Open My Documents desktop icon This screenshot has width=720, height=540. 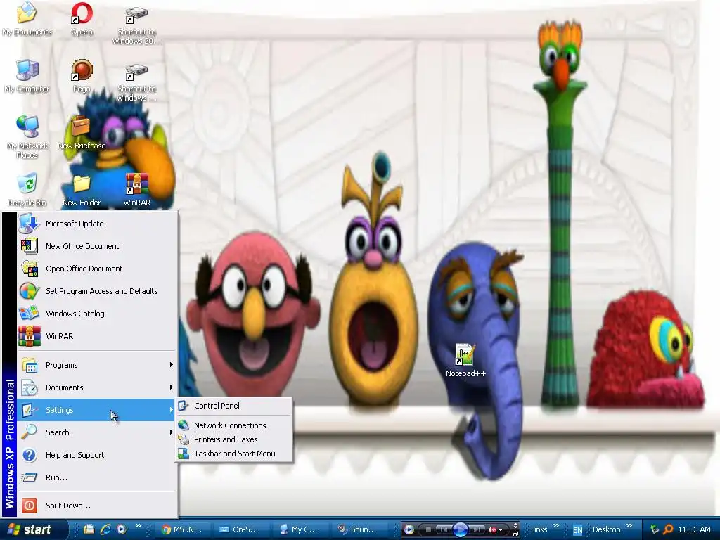(x=27, y=19)
